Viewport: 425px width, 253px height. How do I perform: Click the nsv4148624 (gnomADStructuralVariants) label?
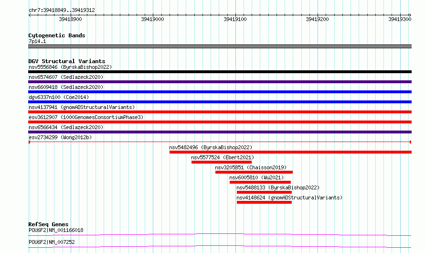[289, 198]
